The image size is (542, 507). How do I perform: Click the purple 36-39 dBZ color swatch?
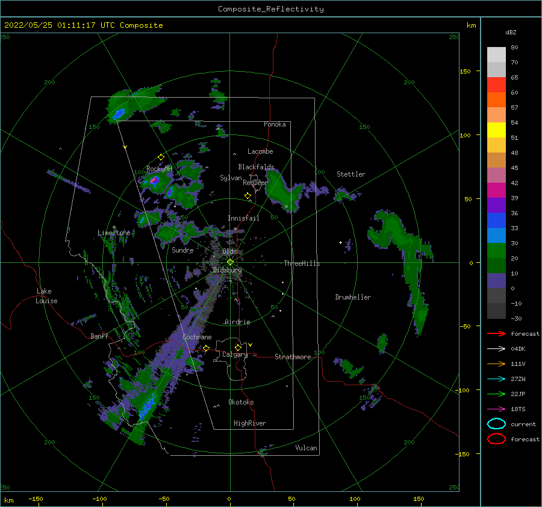496,205
